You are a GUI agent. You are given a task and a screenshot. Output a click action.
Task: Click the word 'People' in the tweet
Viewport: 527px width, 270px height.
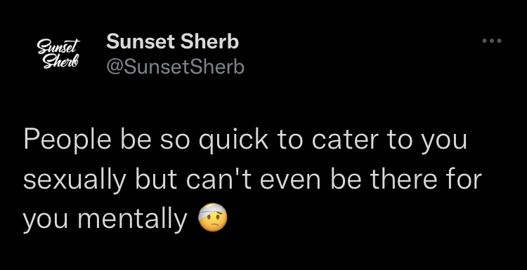pos(67,140)
